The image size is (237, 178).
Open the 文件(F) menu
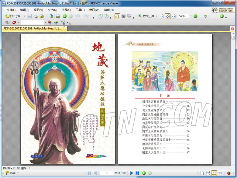coord(11,10)
